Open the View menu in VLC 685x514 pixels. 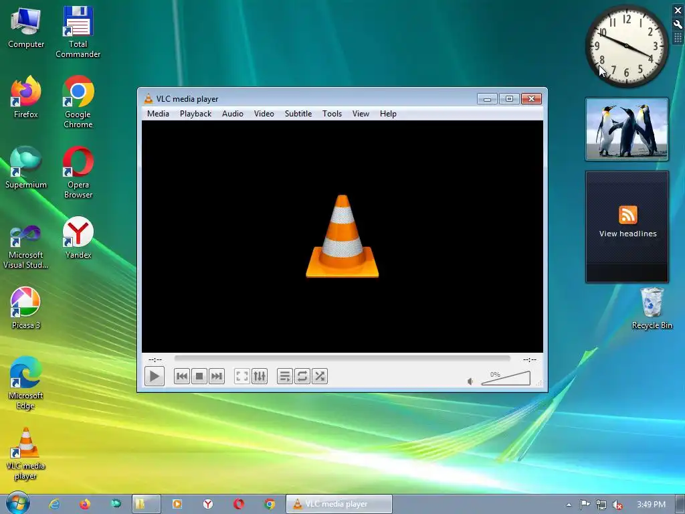(x=361, y=114)
